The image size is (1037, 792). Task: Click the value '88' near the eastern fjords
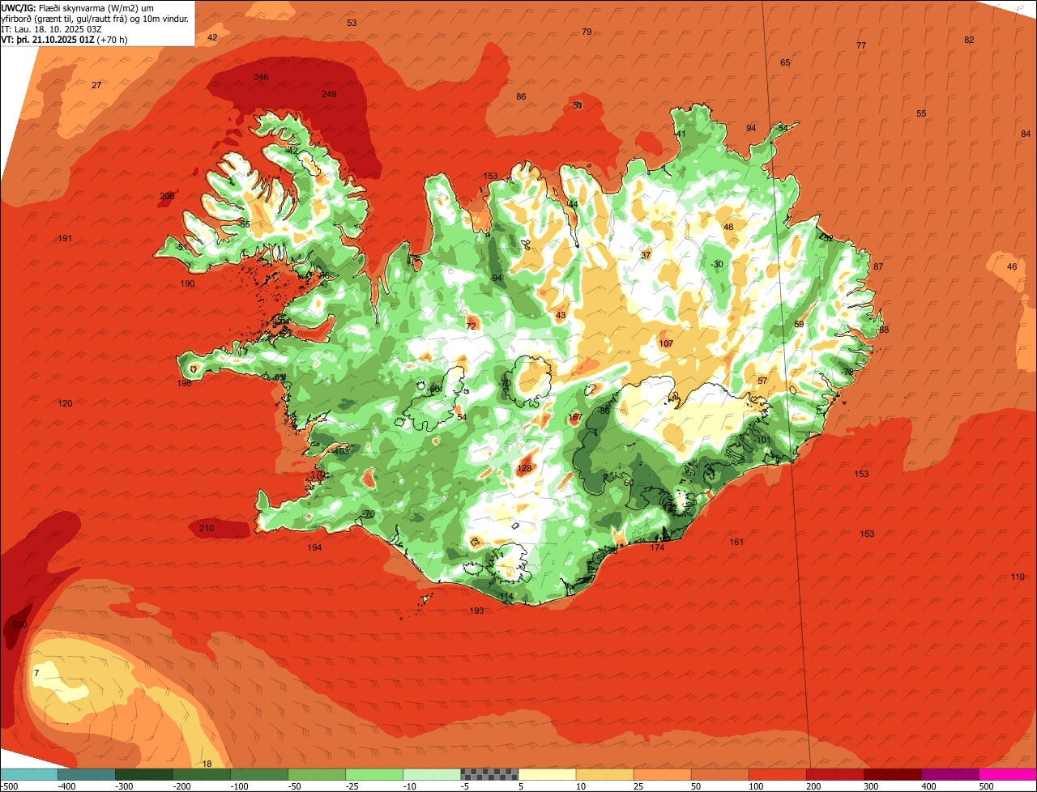point(884,330)
